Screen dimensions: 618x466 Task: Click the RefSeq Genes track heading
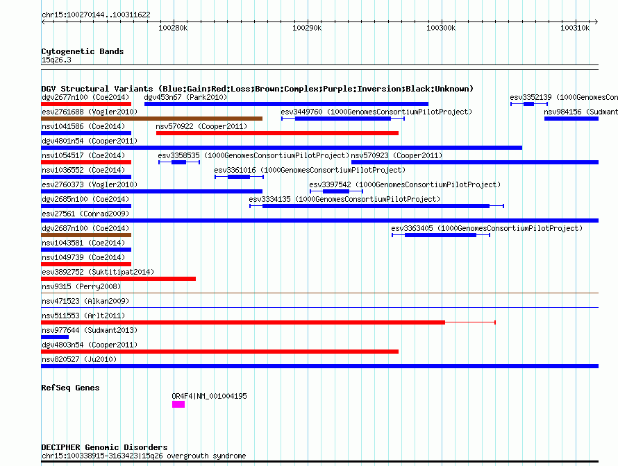pyautogui.click(x=70, y=388)
